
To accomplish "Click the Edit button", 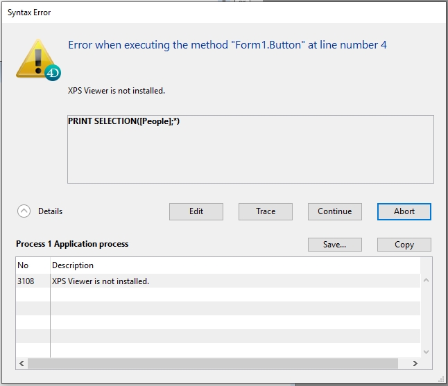I will [196, 211].
